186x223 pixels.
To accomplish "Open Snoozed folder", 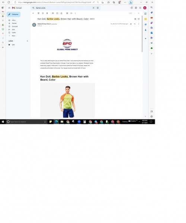I will tap(15, 26).
